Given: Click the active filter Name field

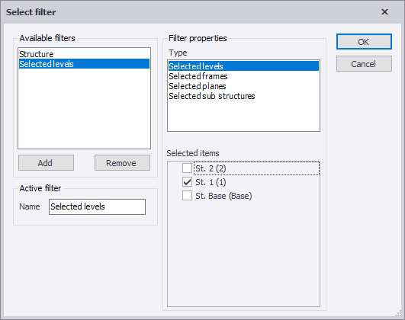Looking at the screenshot, I should point(97,206).
